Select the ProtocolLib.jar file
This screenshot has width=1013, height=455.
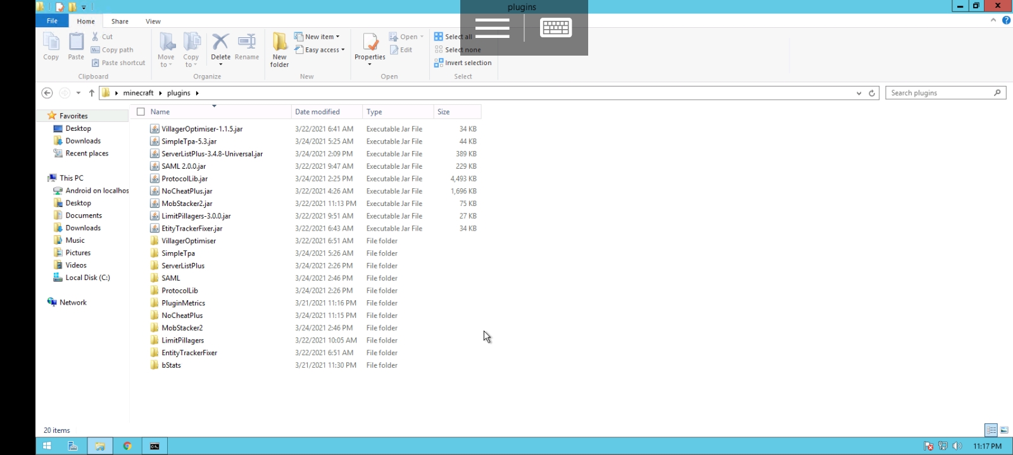point(184,179)
